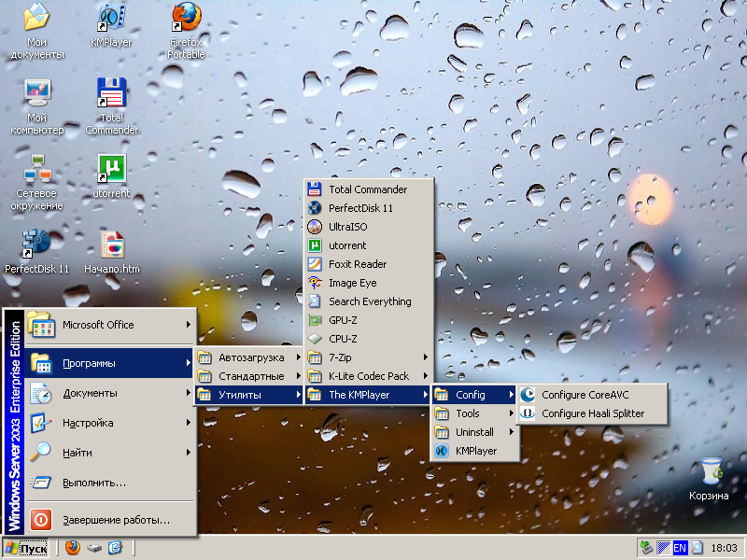Launch UltraISO from the menu
This screenshot has width=747, height=560.
point(369,227)
